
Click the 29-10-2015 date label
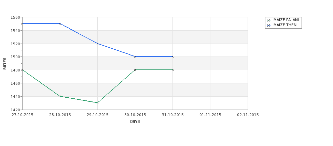(97, 115)
